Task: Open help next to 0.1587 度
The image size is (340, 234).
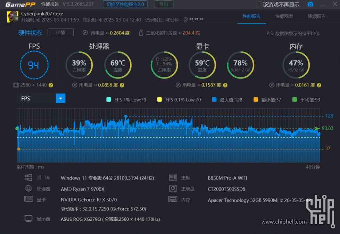Action: click(225, 85)
